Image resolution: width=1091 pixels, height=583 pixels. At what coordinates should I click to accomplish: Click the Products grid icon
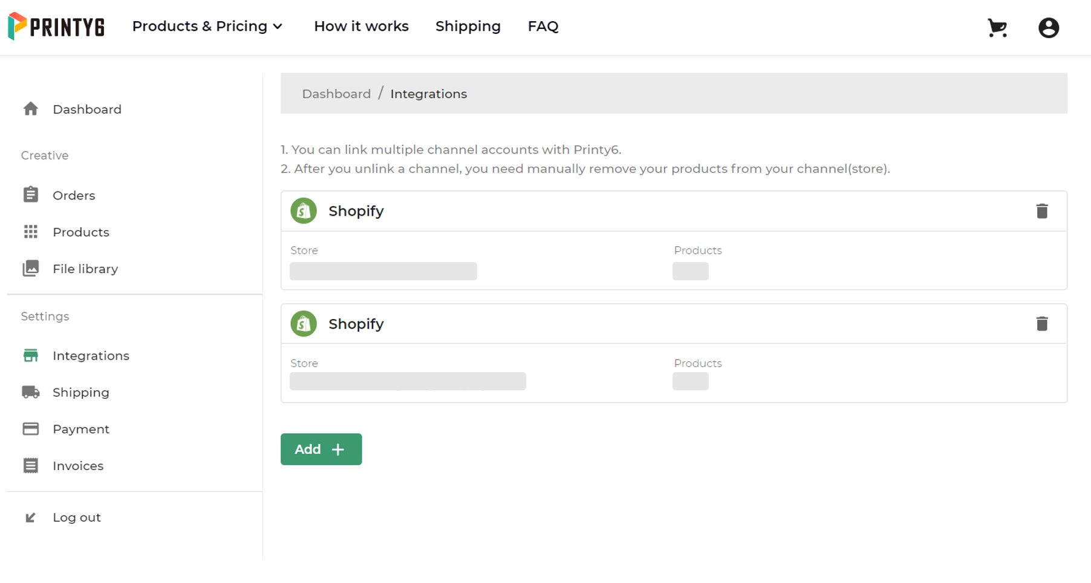pyautogui.click(x=31, y=232)
